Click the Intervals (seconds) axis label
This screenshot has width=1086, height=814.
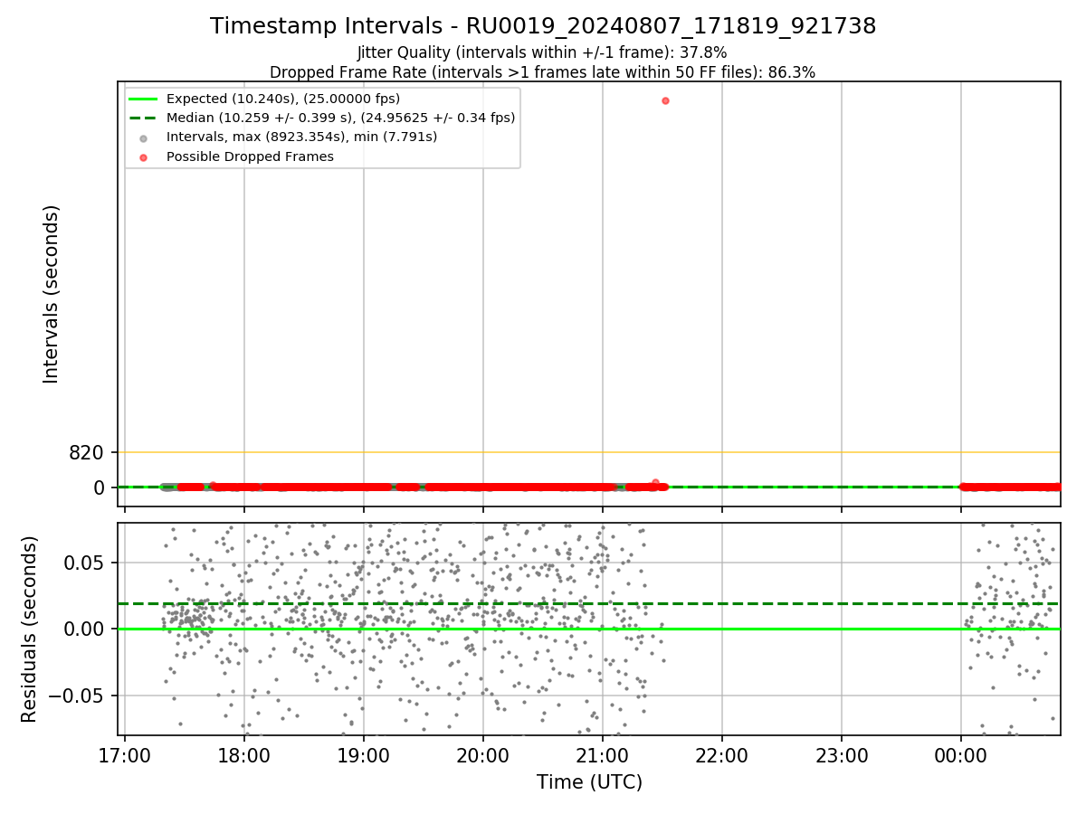pyautogui.click(x=52, y=294)
